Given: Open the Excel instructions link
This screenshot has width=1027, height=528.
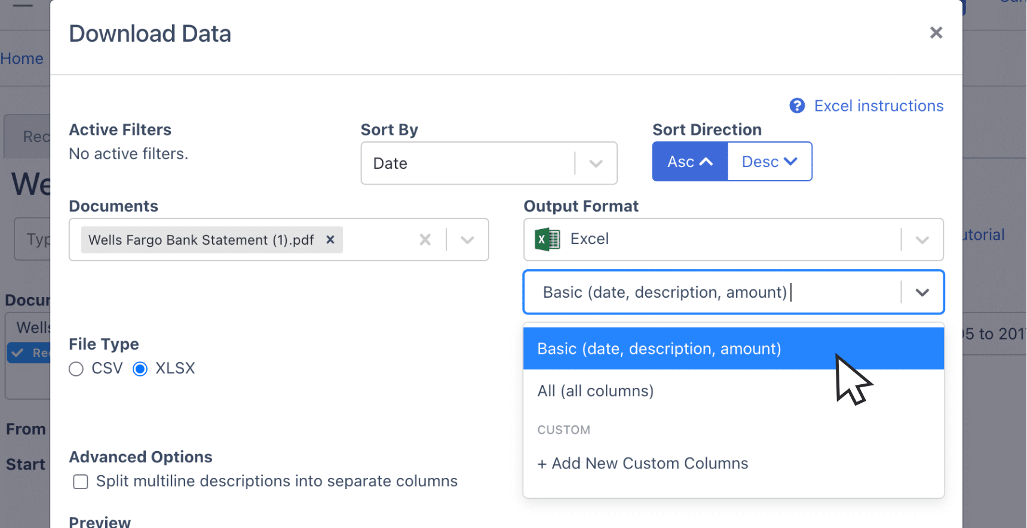Looking at the screenshot, I should coord(878,106).
